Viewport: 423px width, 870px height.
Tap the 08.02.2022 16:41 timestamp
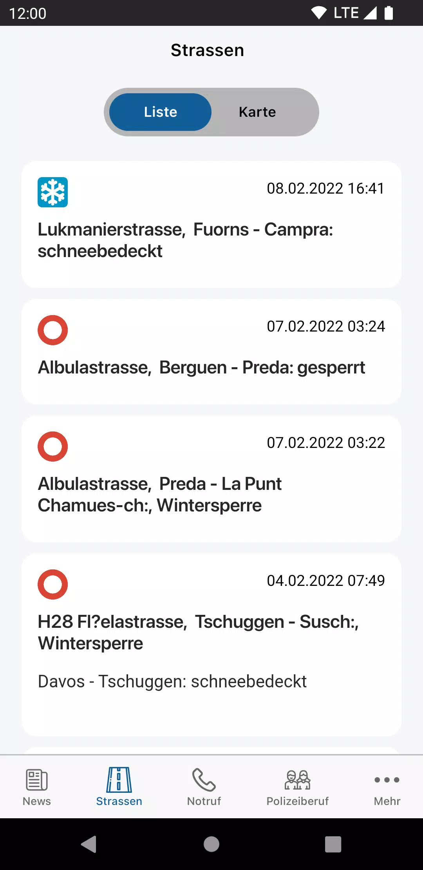click(325, 188)
